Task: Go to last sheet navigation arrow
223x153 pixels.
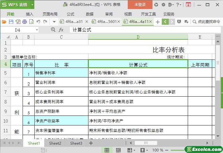Action: coord(19,143)
